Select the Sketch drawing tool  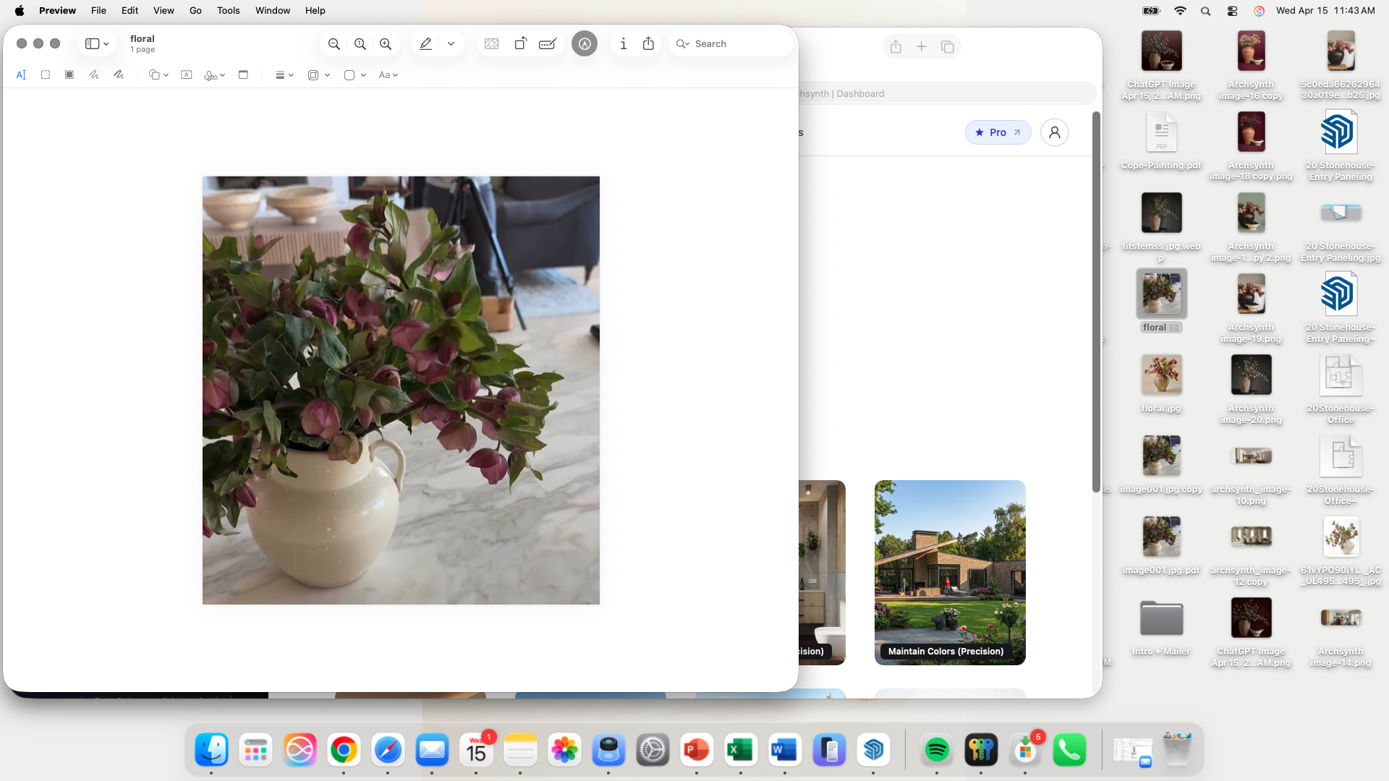coord(94,75)
